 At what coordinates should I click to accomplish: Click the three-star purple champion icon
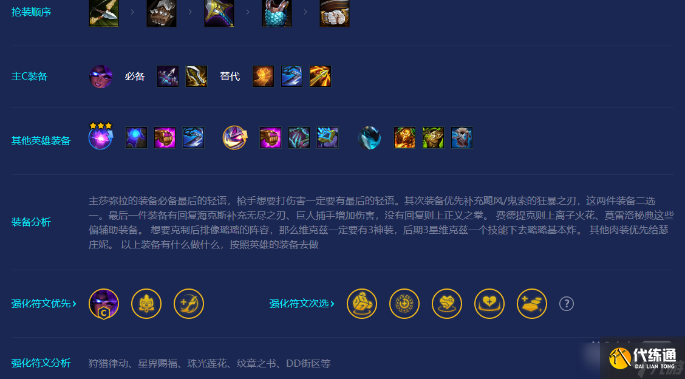[x=101, y=137]
